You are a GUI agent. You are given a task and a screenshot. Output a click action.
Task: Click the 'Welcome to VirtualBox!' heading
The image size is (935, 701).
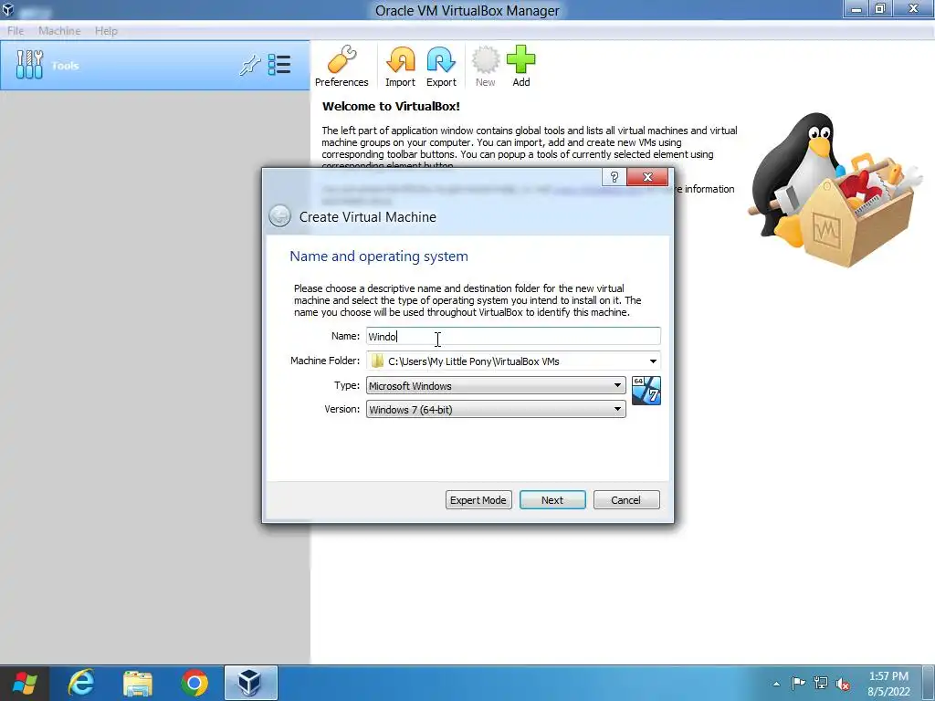[x=391, y=107]
